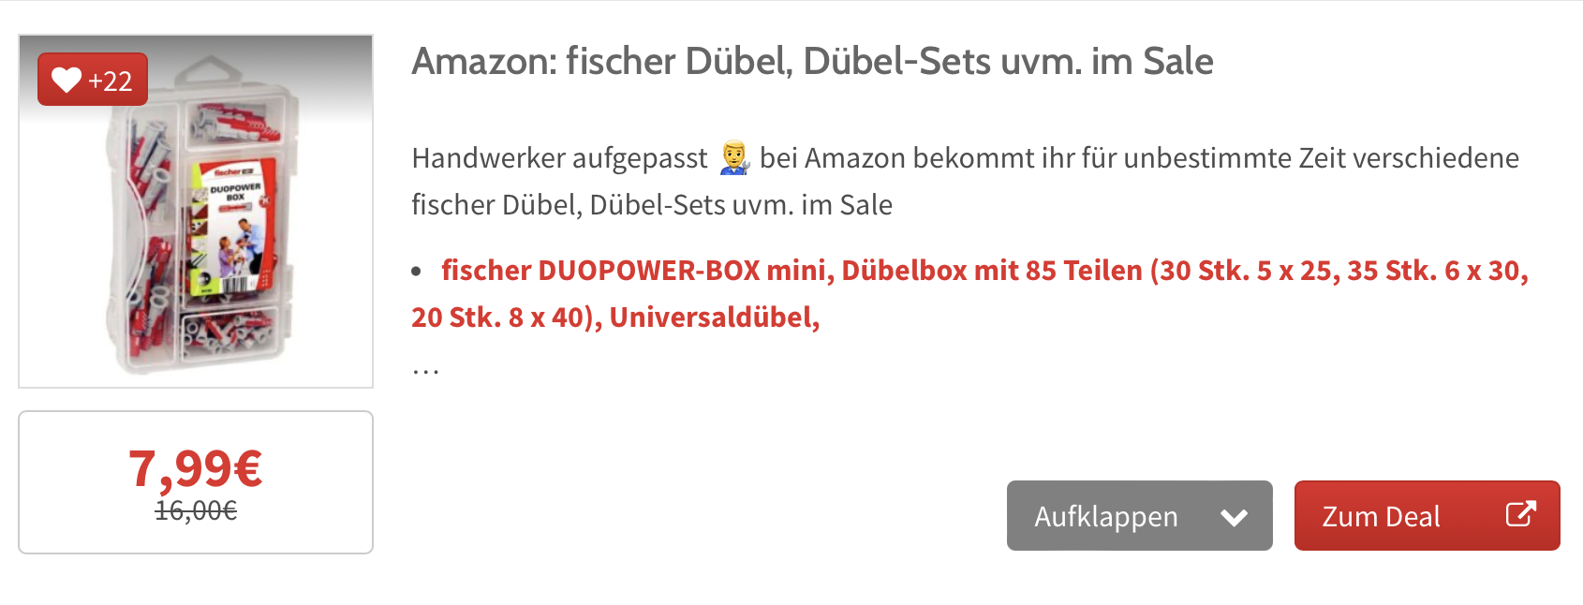Click the red 7,99€ deal price

point(195,467)
